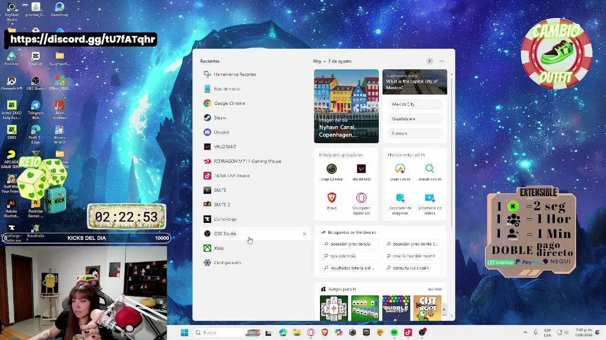Open REDRAGON M711 Gaming Mouse app
This screenshot has width=606, height=340.
tap(256, 161)
